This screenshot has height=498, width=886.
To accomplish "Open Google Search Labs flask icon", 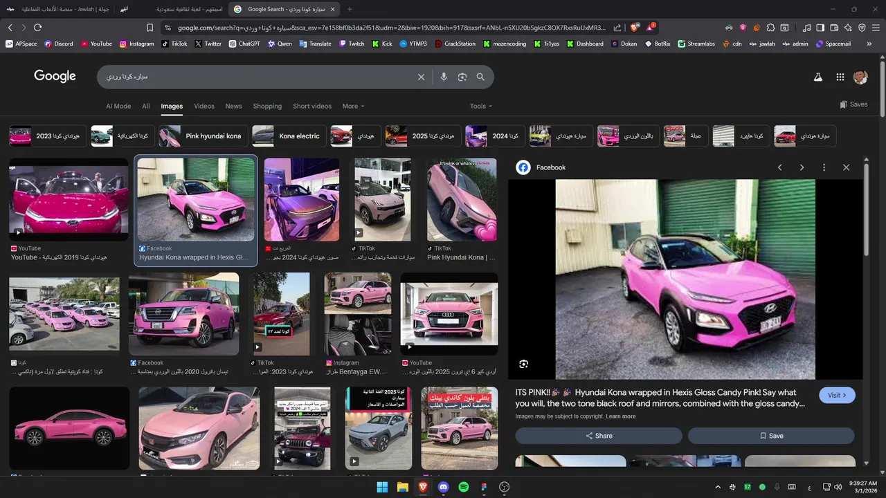I will [817, 77].
